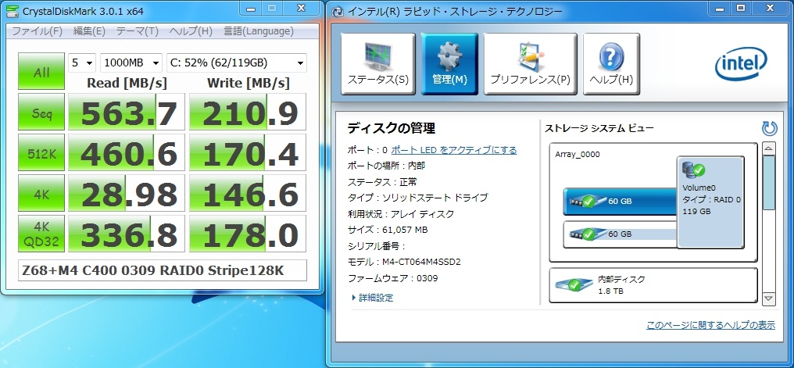Click the CrystalDiskMark title bar icon
This screenshot has width=794, height=368.
coord(11,11)
